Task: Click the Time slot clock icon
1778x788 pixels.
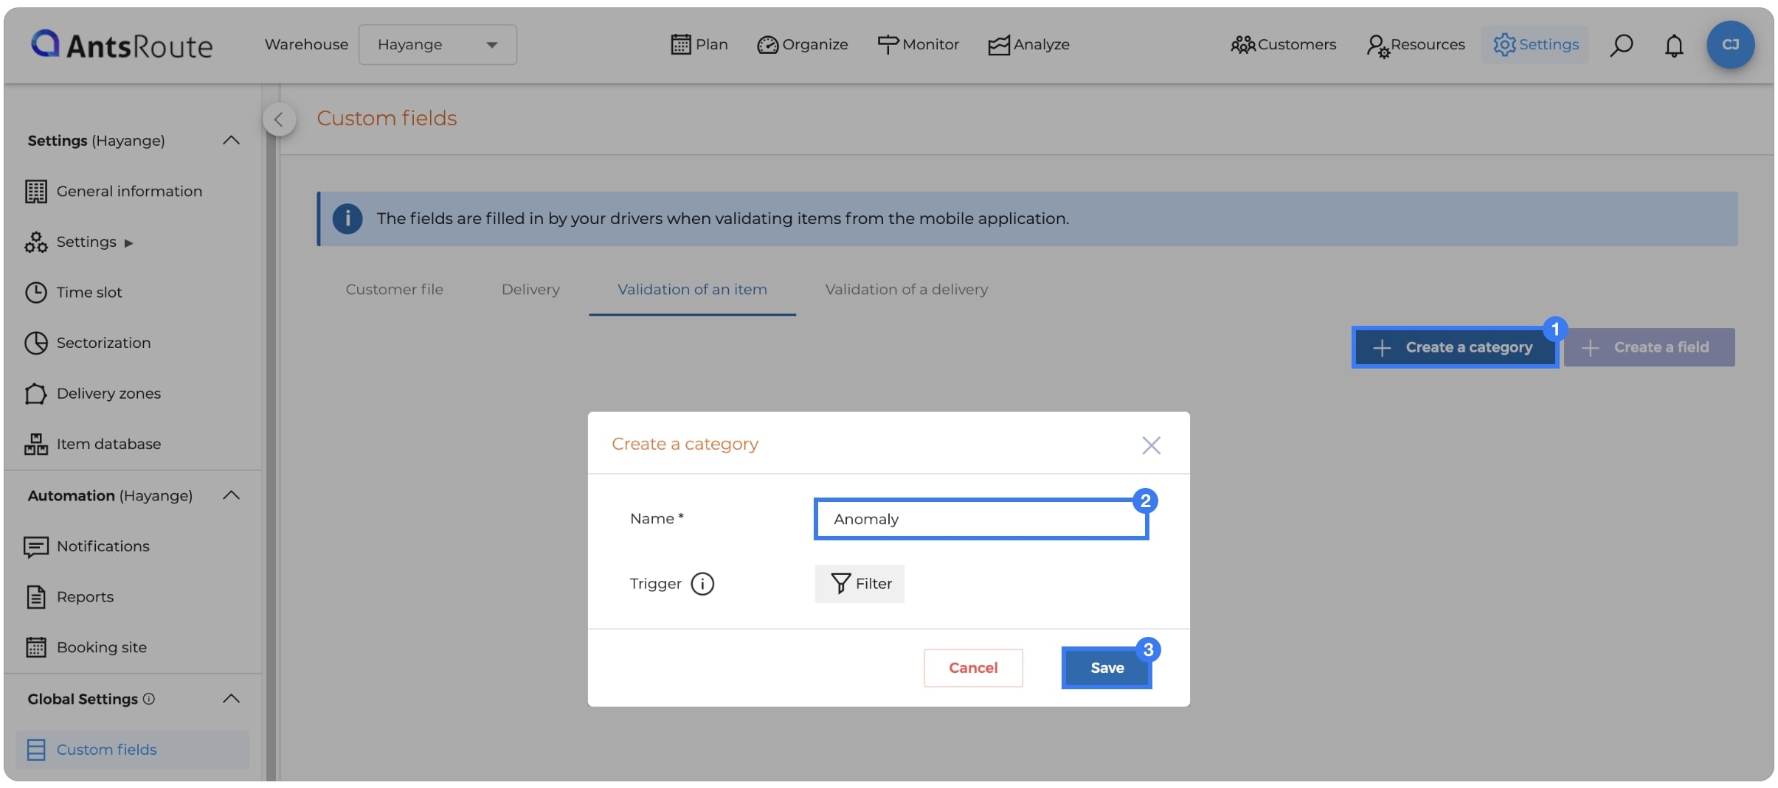Action: (36, 292)
